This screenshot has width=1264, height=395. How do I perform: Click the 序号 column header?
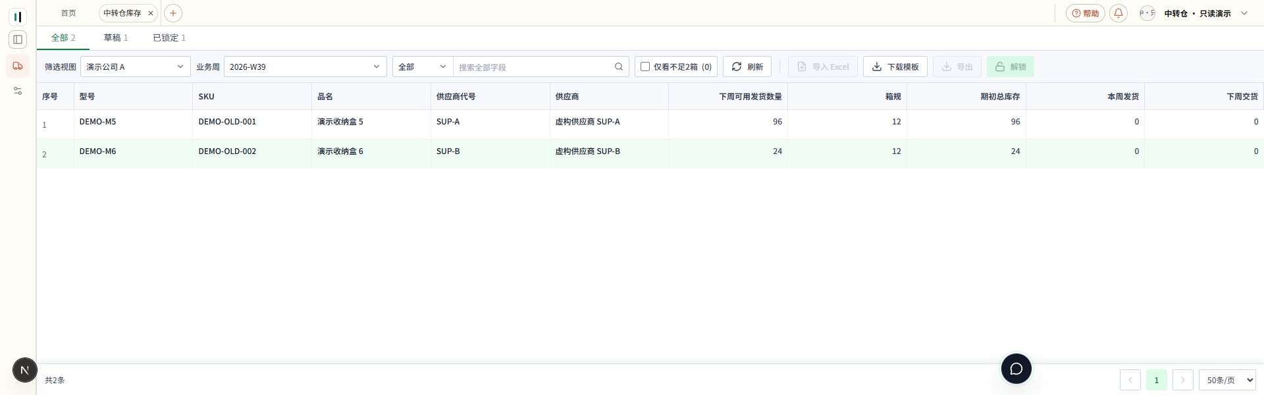click(55, 96)
